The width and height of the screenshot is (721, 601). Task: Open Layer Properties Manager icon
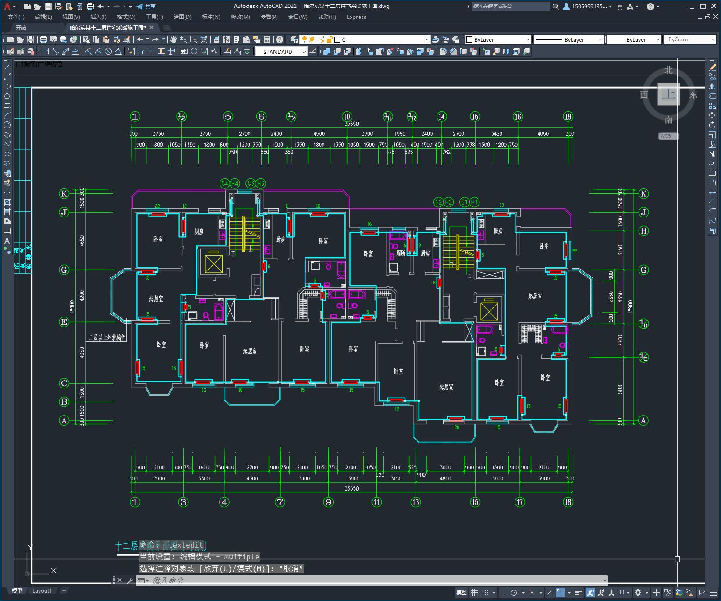(294, 39)
